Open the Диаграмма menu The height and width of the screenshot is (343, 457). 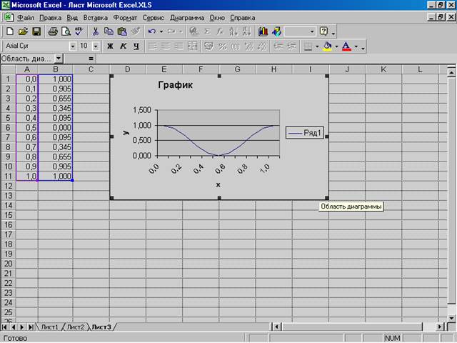click(x=187, y=17)
